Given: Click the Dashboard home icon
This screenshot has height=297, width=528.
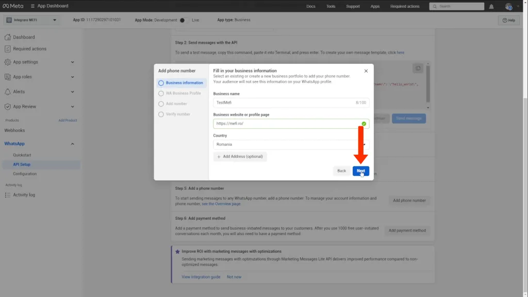Looking at the screenshot, I should click(x=7, y=37).
